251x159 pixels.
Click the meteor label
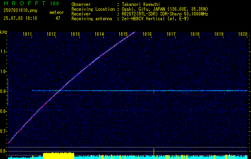(57, 12)
